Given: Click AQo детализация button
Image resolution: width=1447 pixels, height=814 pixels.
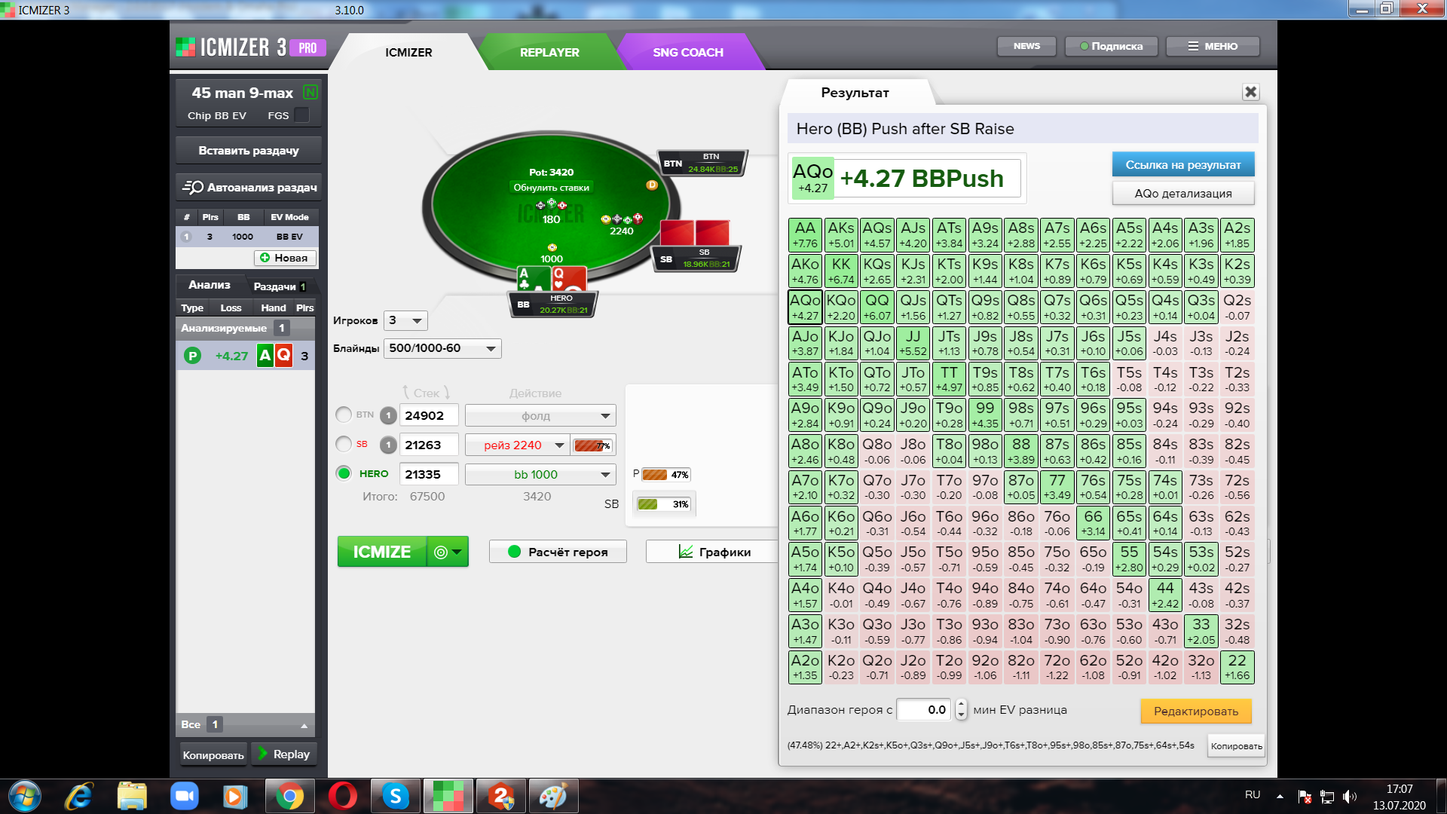Looking at the screenshot, I should pyautogui.click(x=1183, y=193).
